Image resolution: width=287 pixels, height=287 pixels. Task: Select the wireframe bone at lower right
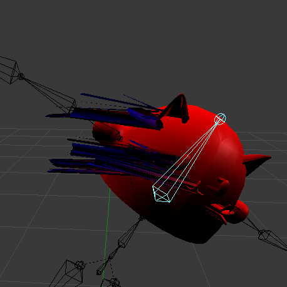[271, 239]
